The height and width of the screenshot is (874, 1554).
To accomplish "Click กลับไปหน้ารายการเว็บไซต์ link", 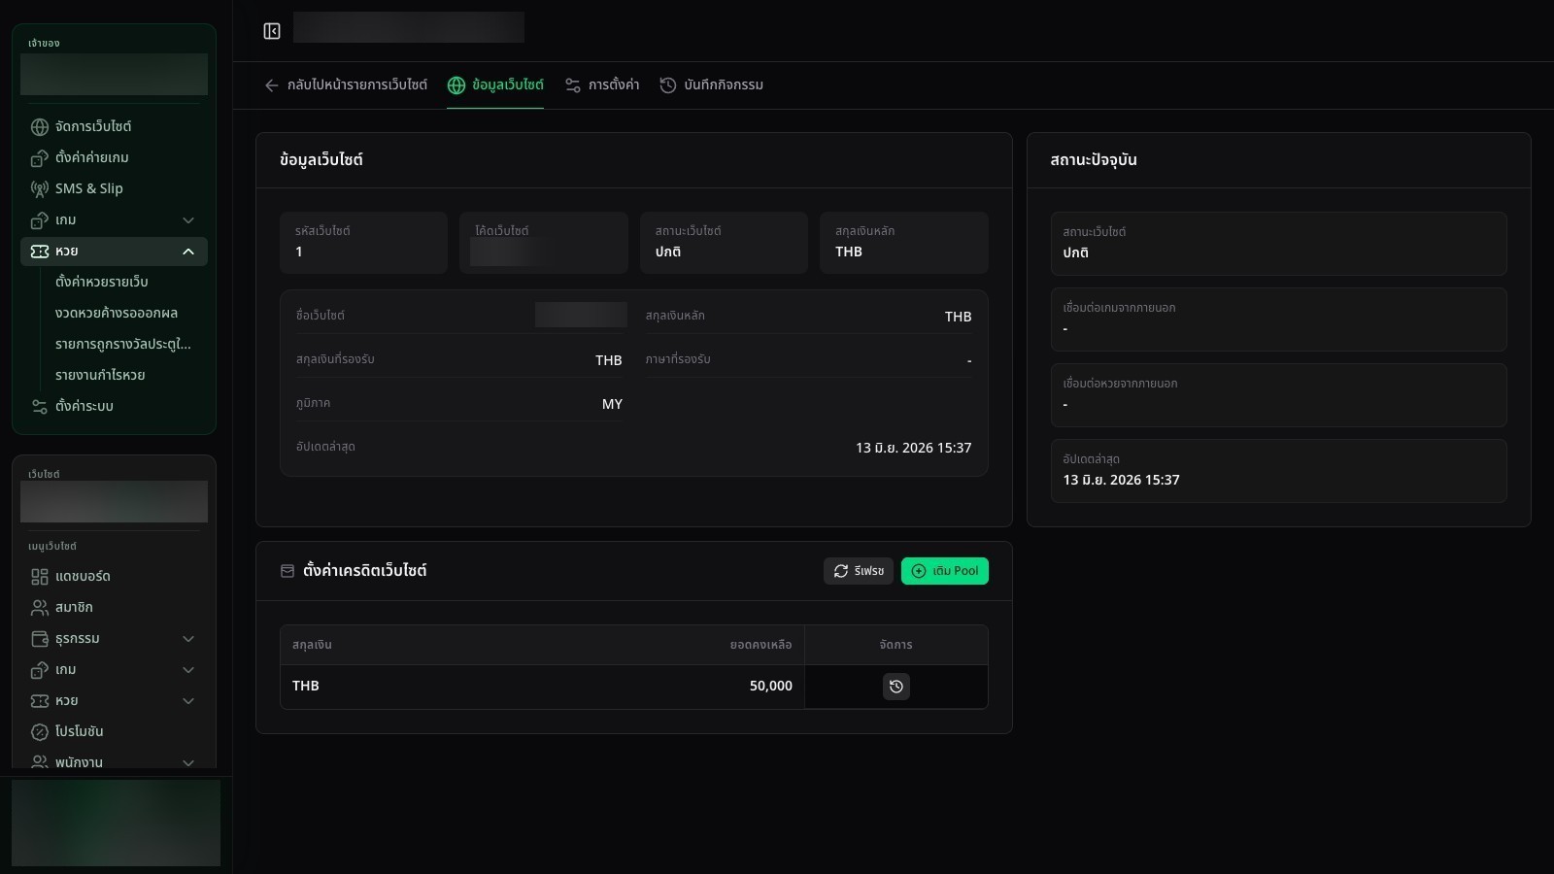I will 346,85.
